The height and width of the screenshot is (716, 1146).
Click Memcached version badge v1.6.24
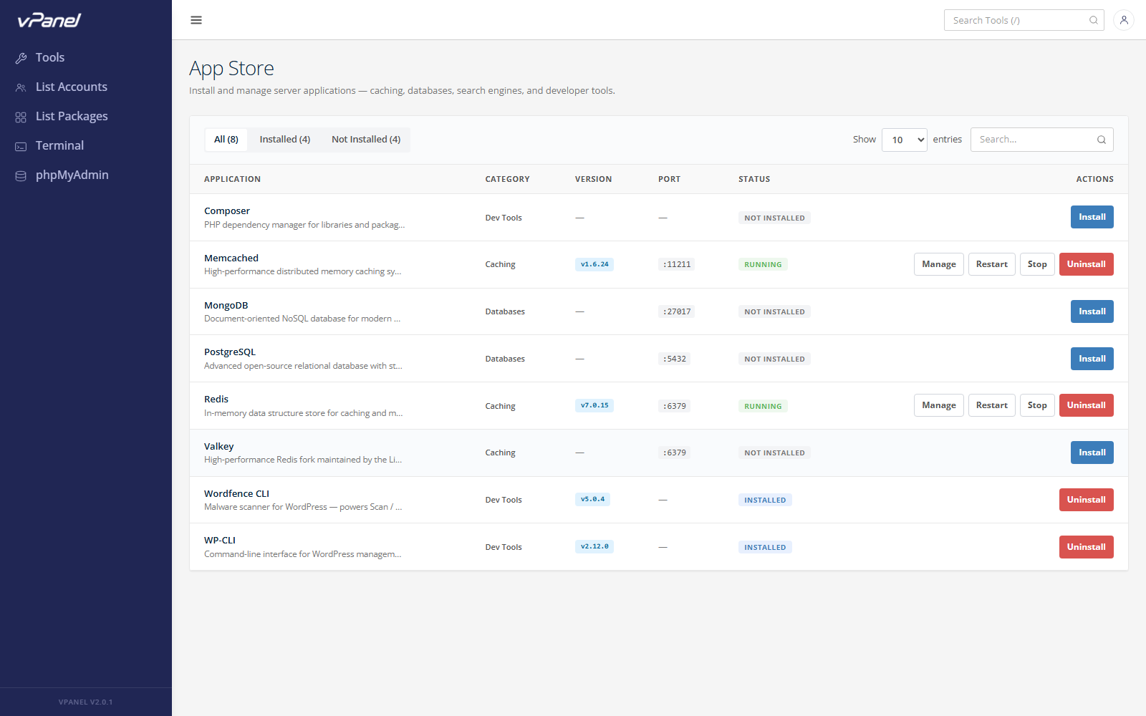pos(594,264)
